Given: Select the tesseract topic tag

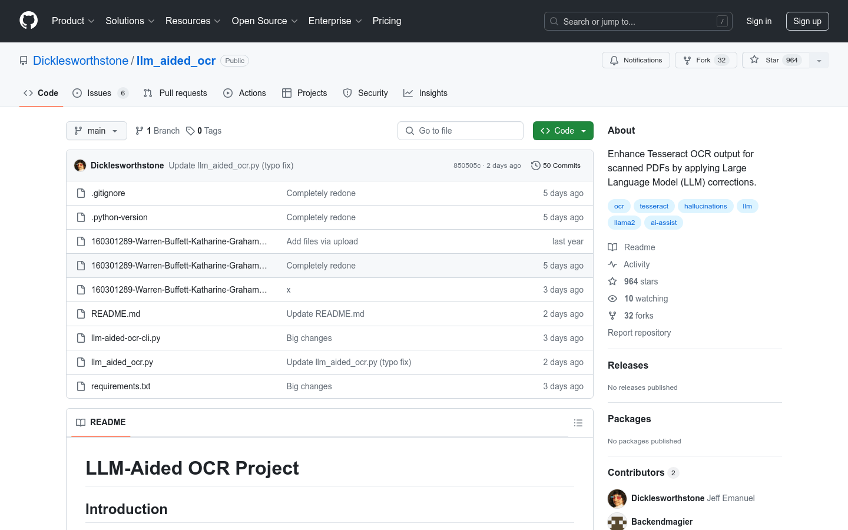Looking at the screenshot, I should [x=654, y=206].
